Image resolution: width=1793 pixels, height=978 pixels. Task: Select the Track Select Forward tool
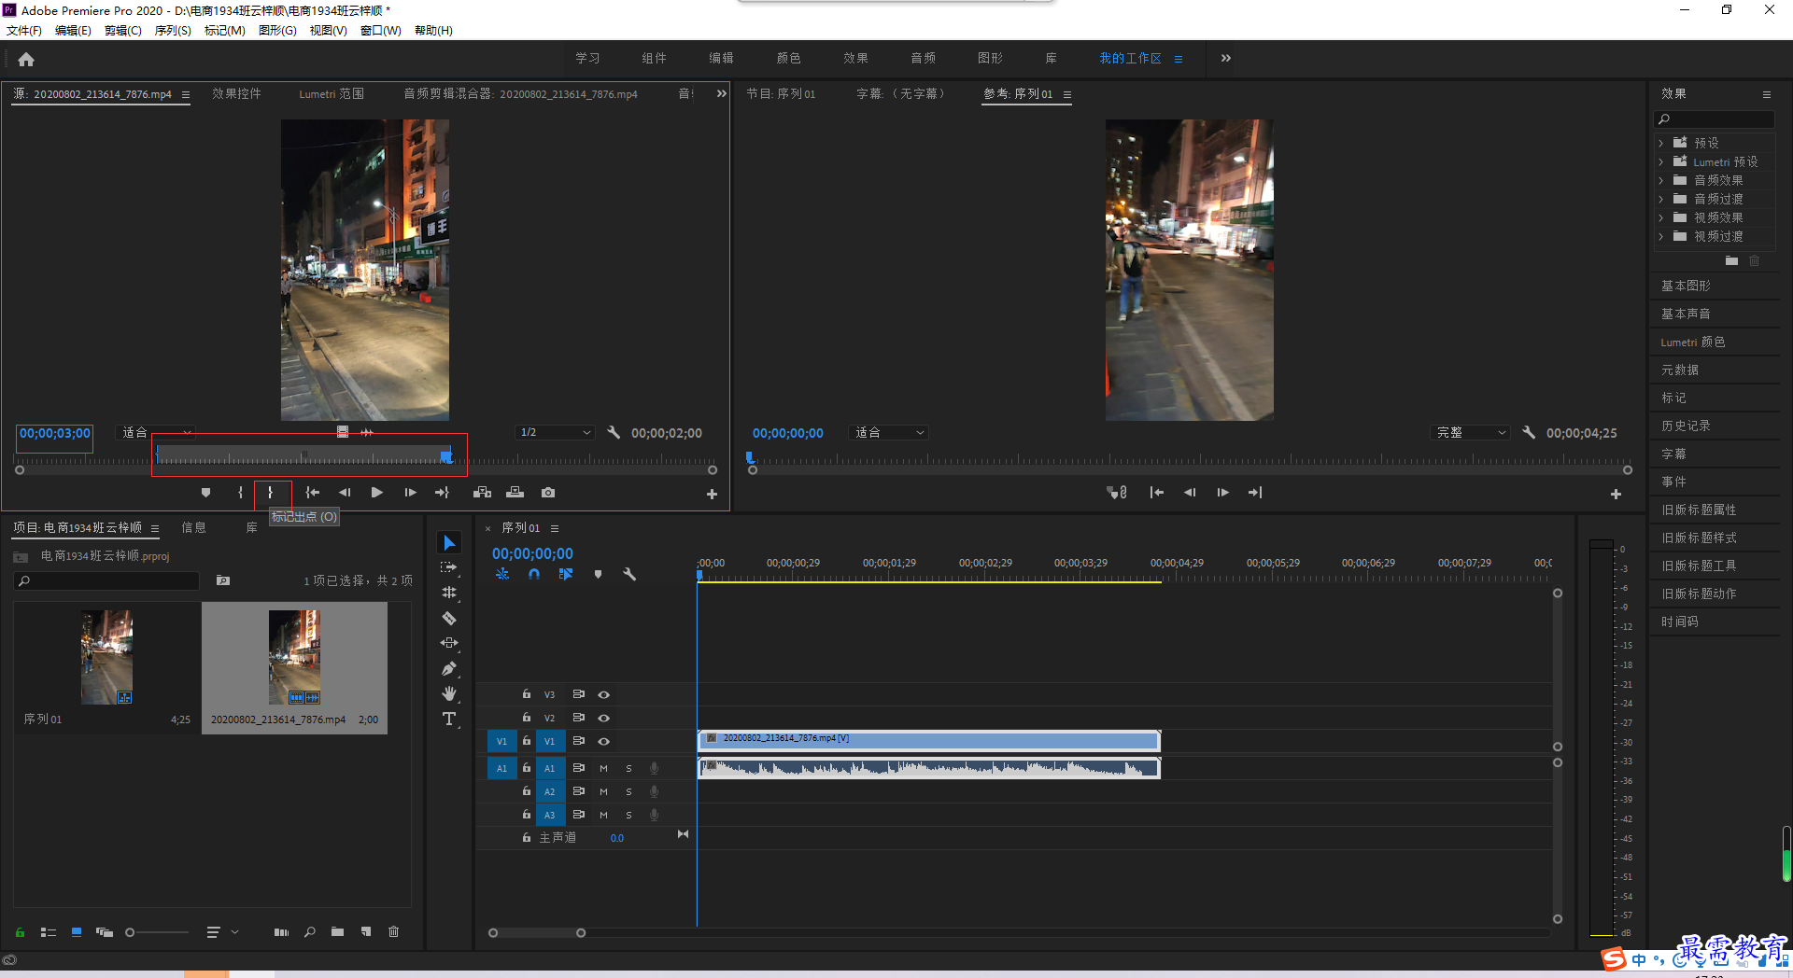(449, 567)
